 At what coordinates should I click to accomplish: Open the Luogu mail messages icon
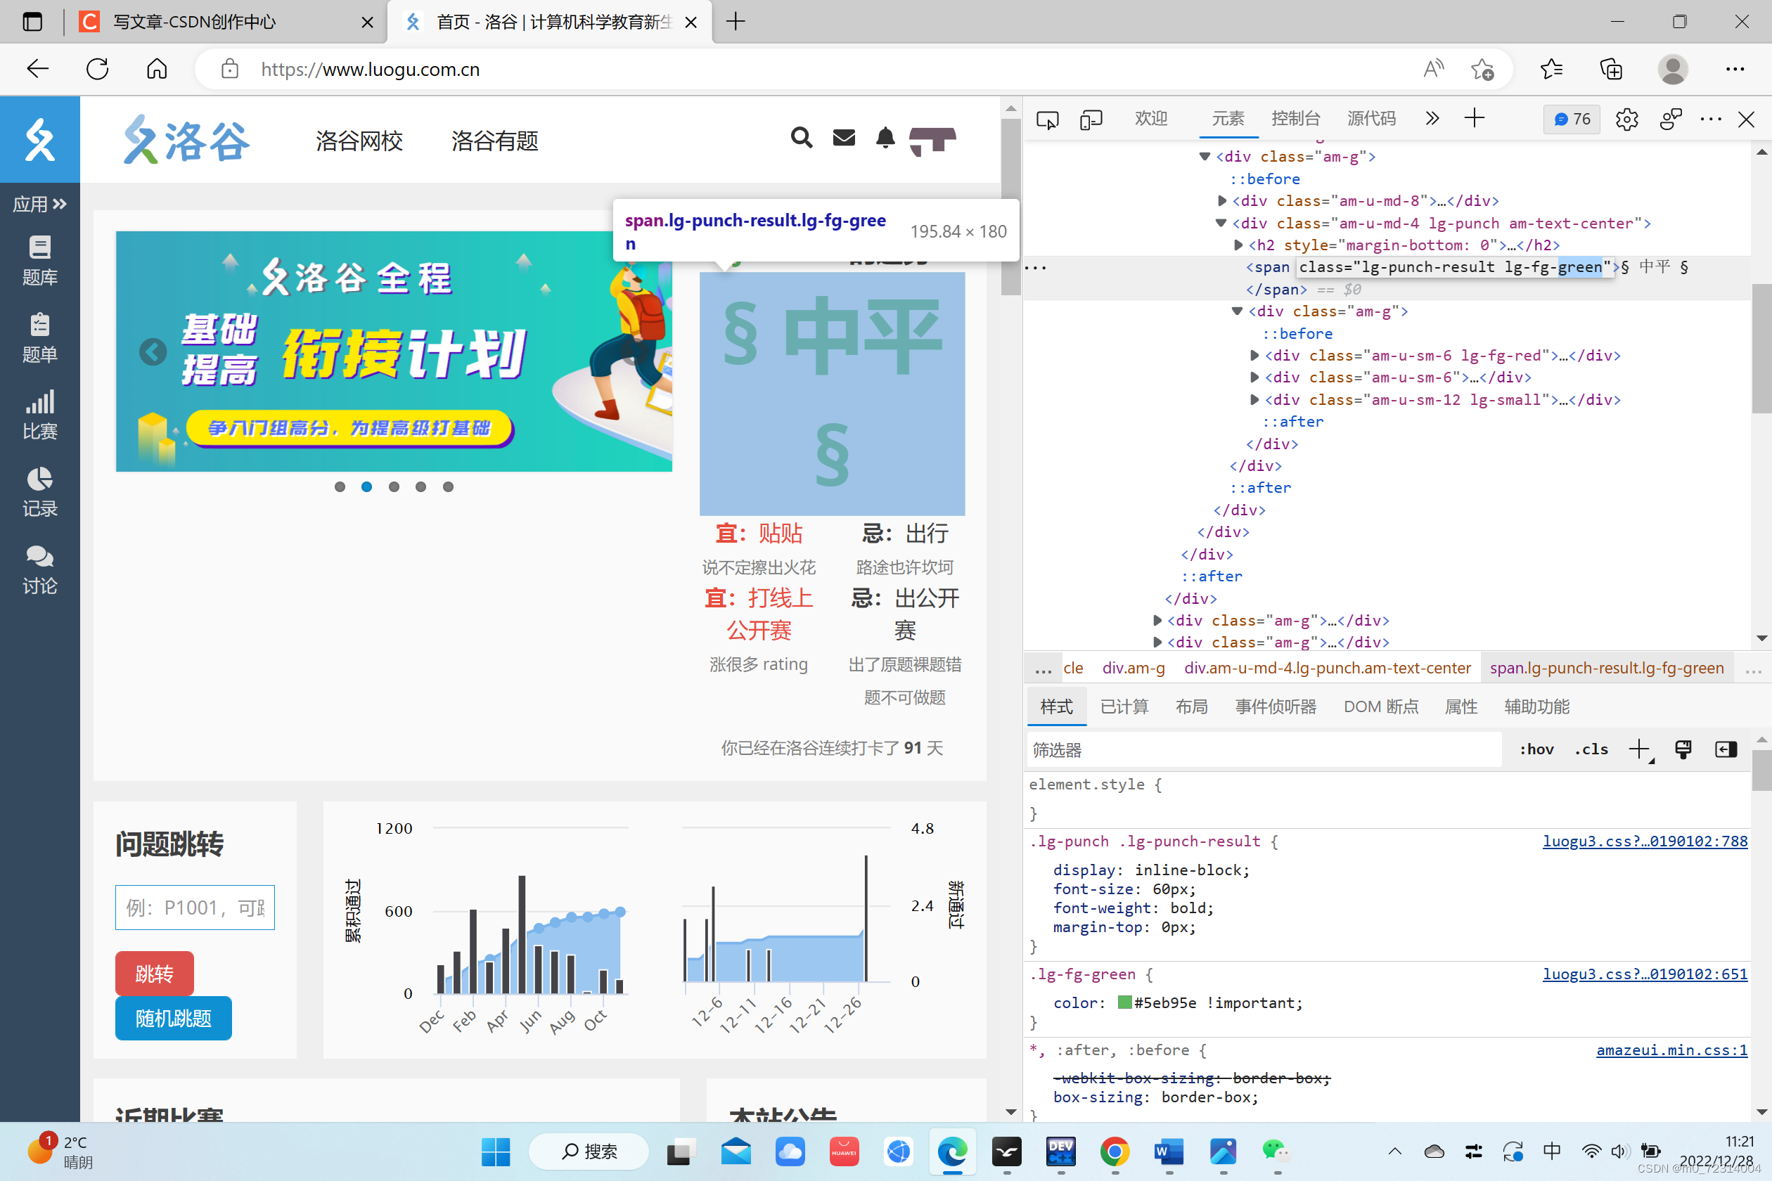coord(844,138)
